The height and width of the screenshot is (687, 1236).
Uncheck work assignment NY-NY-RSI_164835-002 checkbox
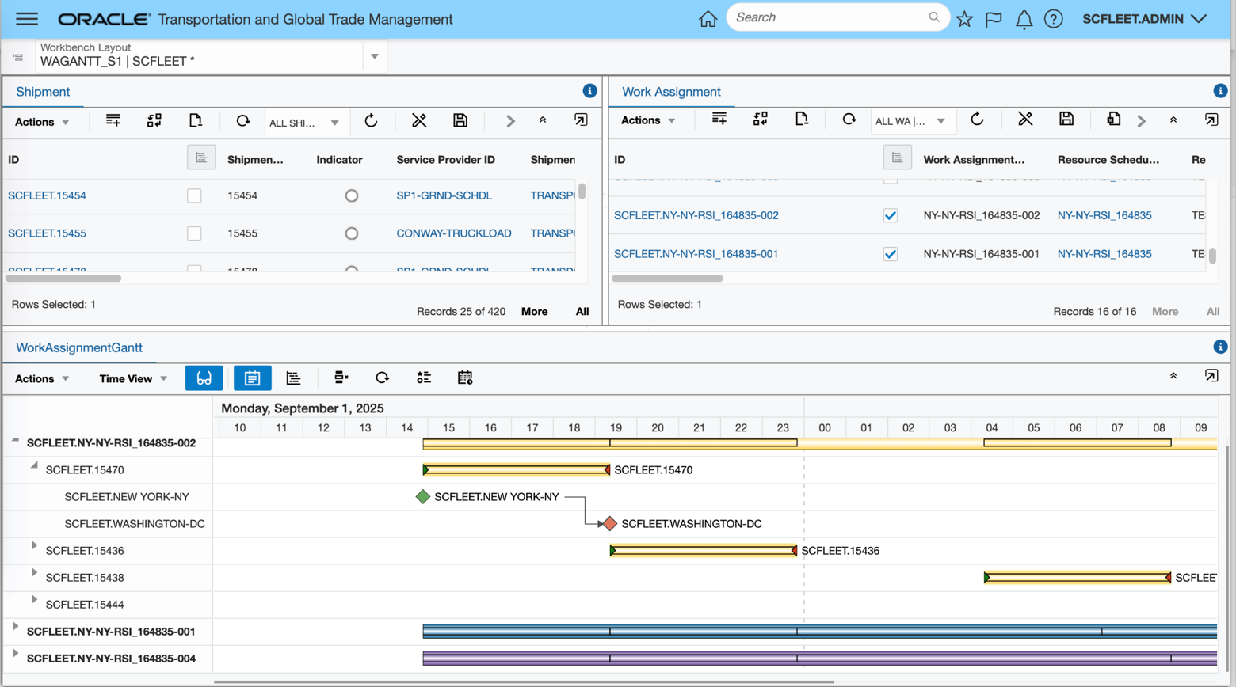891,215
